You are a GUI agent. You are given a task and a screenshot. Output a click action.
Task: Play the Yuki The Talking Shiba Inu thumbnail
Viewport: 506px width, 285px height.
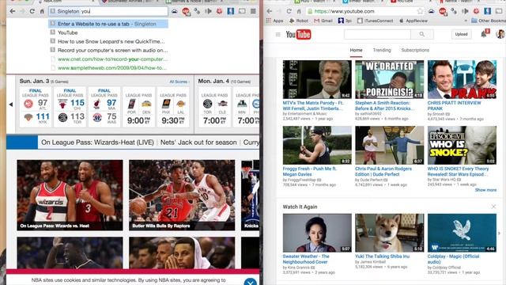[x=390, y=233]
